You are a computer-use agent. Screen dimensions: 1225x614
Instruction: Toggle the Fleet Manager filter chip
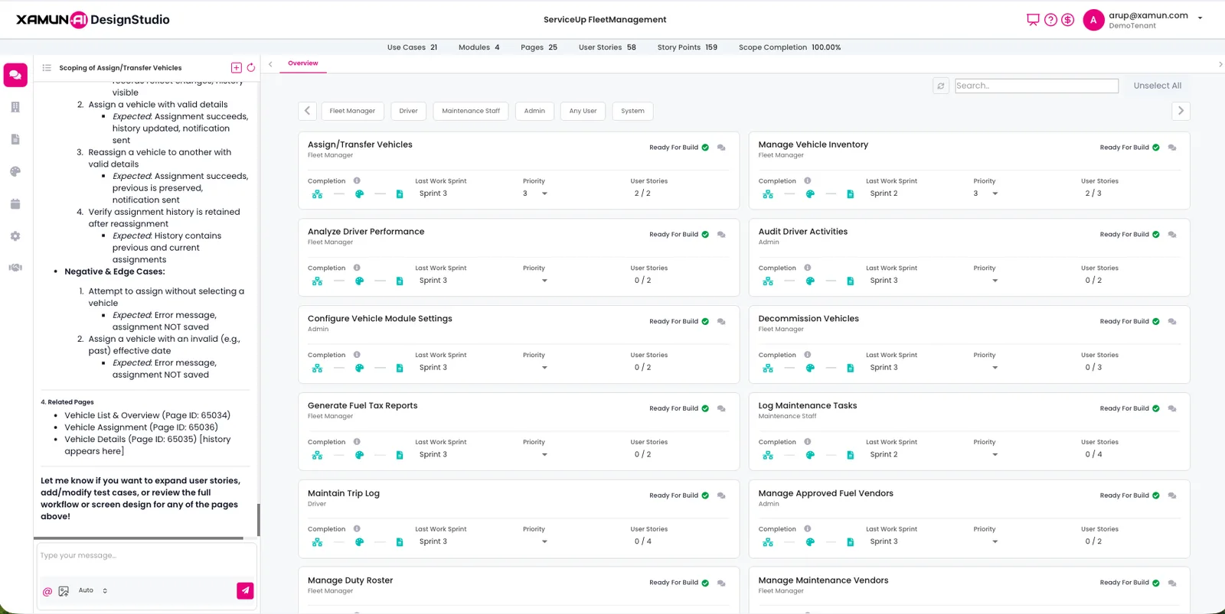pos(352,111)
